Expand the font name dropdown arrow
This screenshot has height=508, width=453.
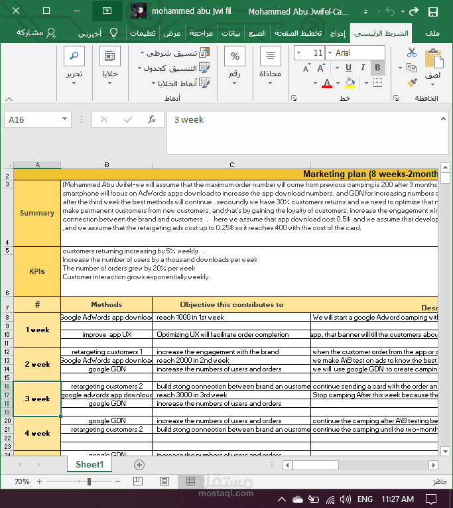(x=330, y=52)
